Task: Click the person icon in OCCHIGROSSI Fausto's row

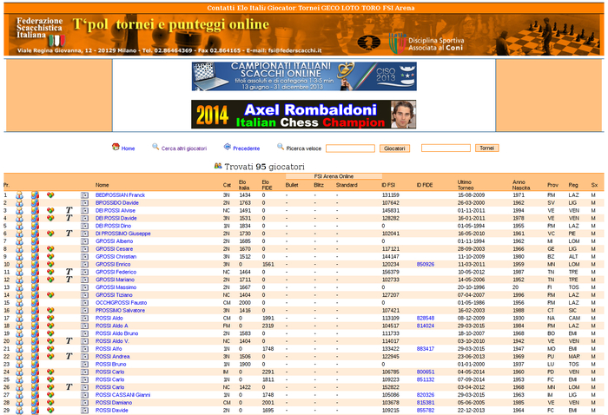Action: (19, 303)
